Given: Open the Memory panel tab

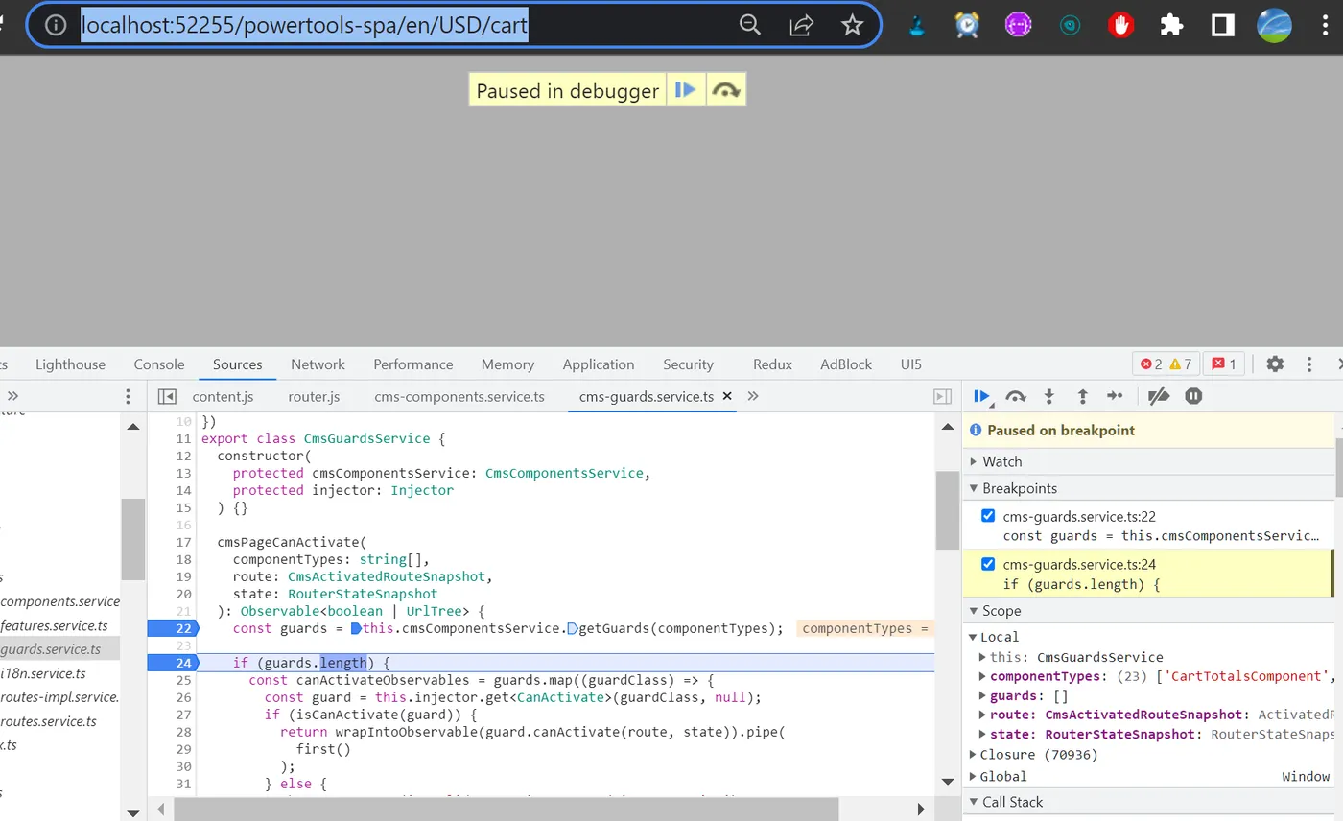Looking at the screenshot, I should tap(507, 364).
